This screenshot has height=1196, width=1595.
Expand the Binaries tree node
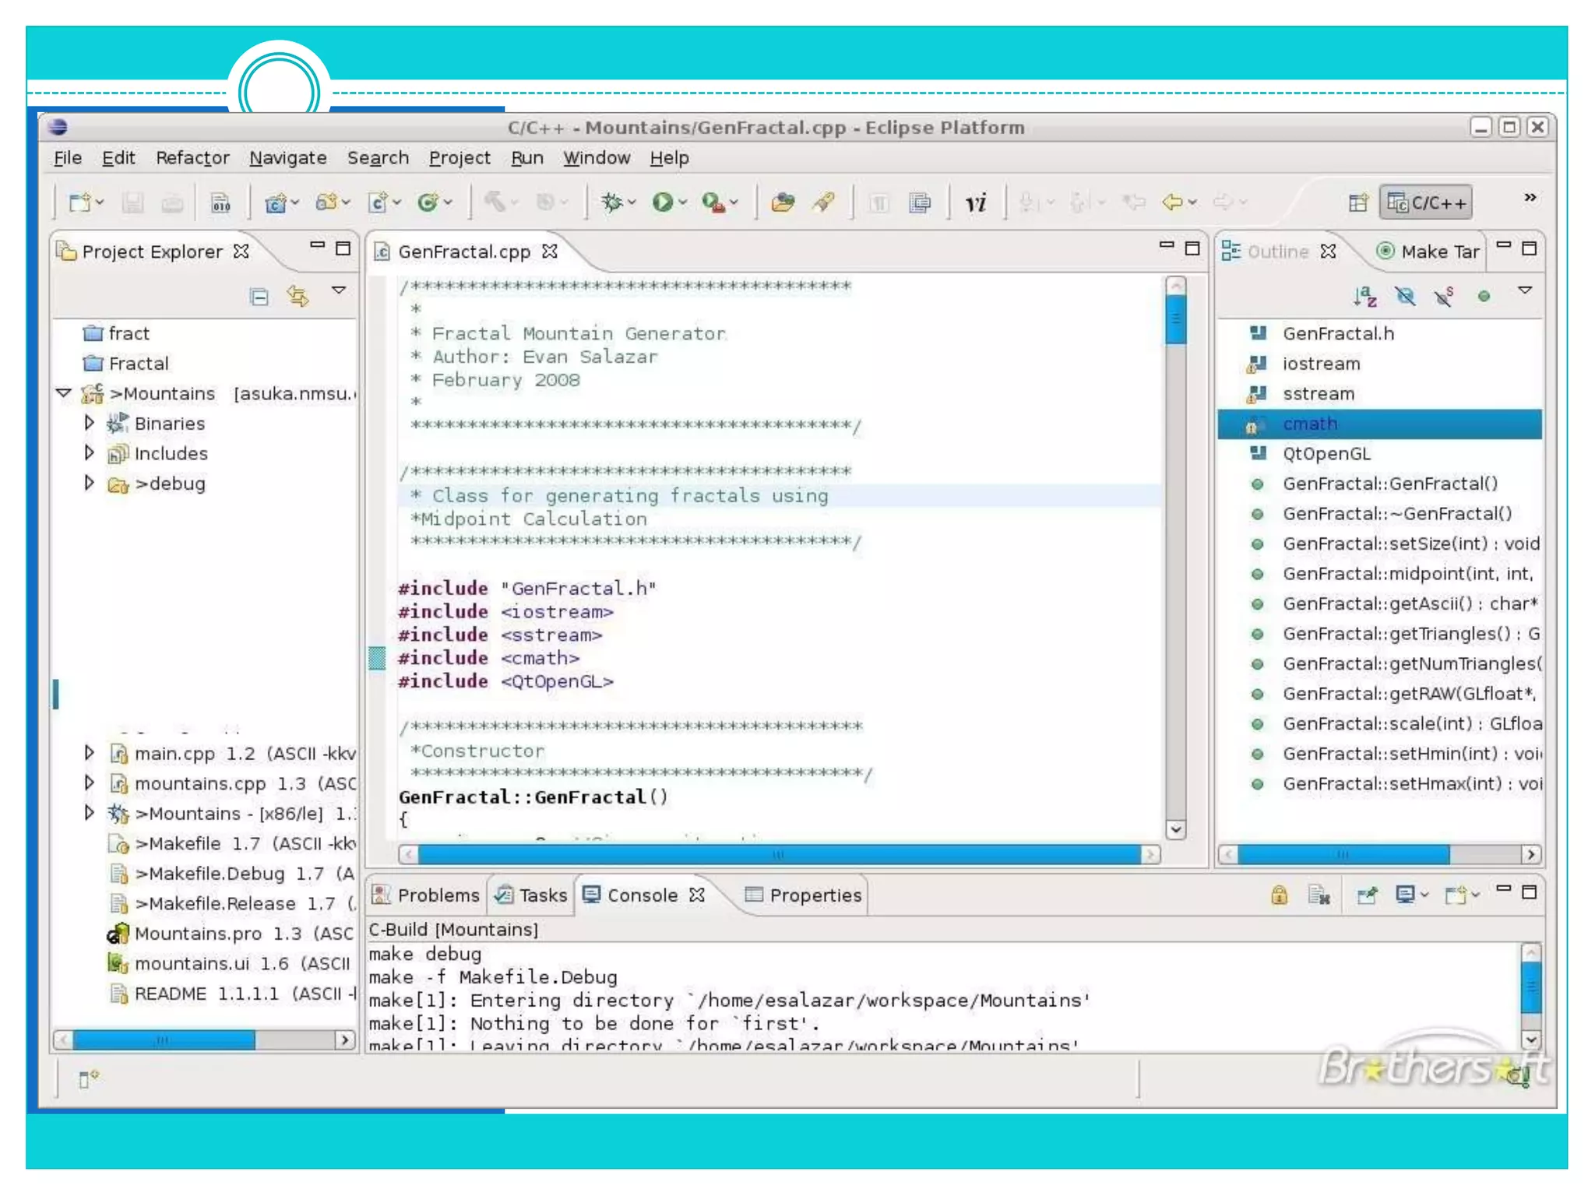pos(90,423)
